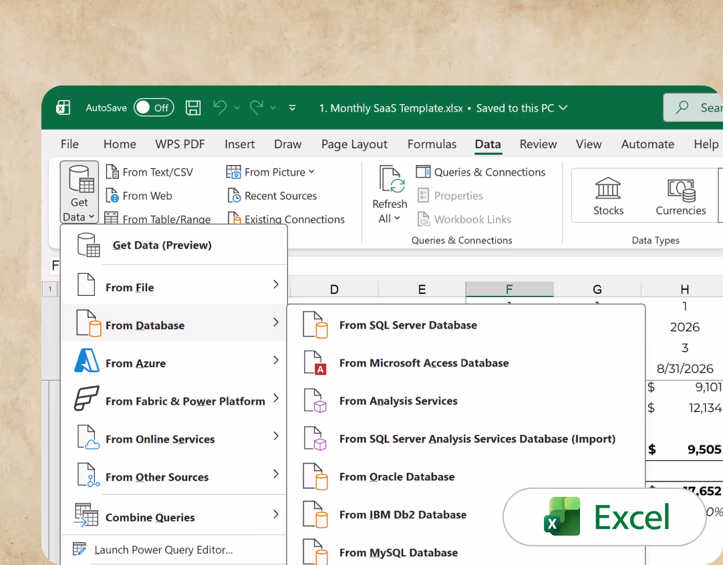The height and width of the screenshot is (565, 723).
Task: Open the WPS PDF tab
Action: pyautogui.click(x=180, y=144)
